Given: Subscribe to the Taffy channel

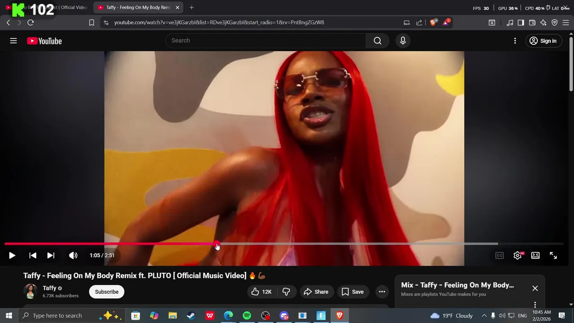Looking at the screenshot, I should (107, 292).
